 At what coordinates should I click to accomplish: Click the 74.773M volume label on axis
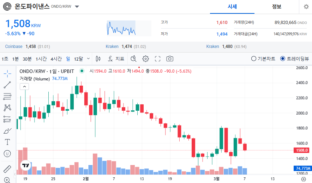(x=303, y=168)
